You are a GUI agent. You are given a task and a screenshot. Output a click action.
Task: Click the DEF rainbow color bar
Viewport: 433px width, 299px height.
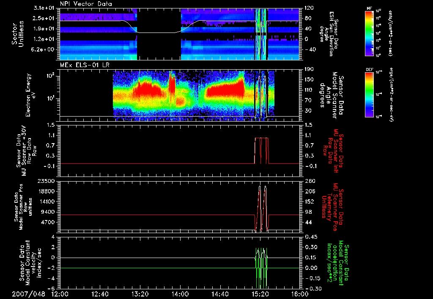click(x=370, y=94)
